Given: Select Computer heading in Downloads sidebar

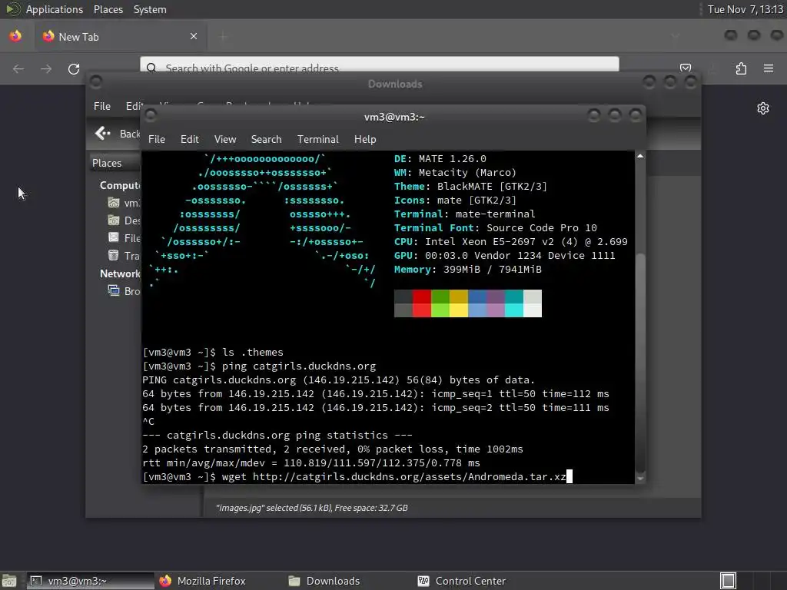Looking at the screenshot, I should (120, 185).
